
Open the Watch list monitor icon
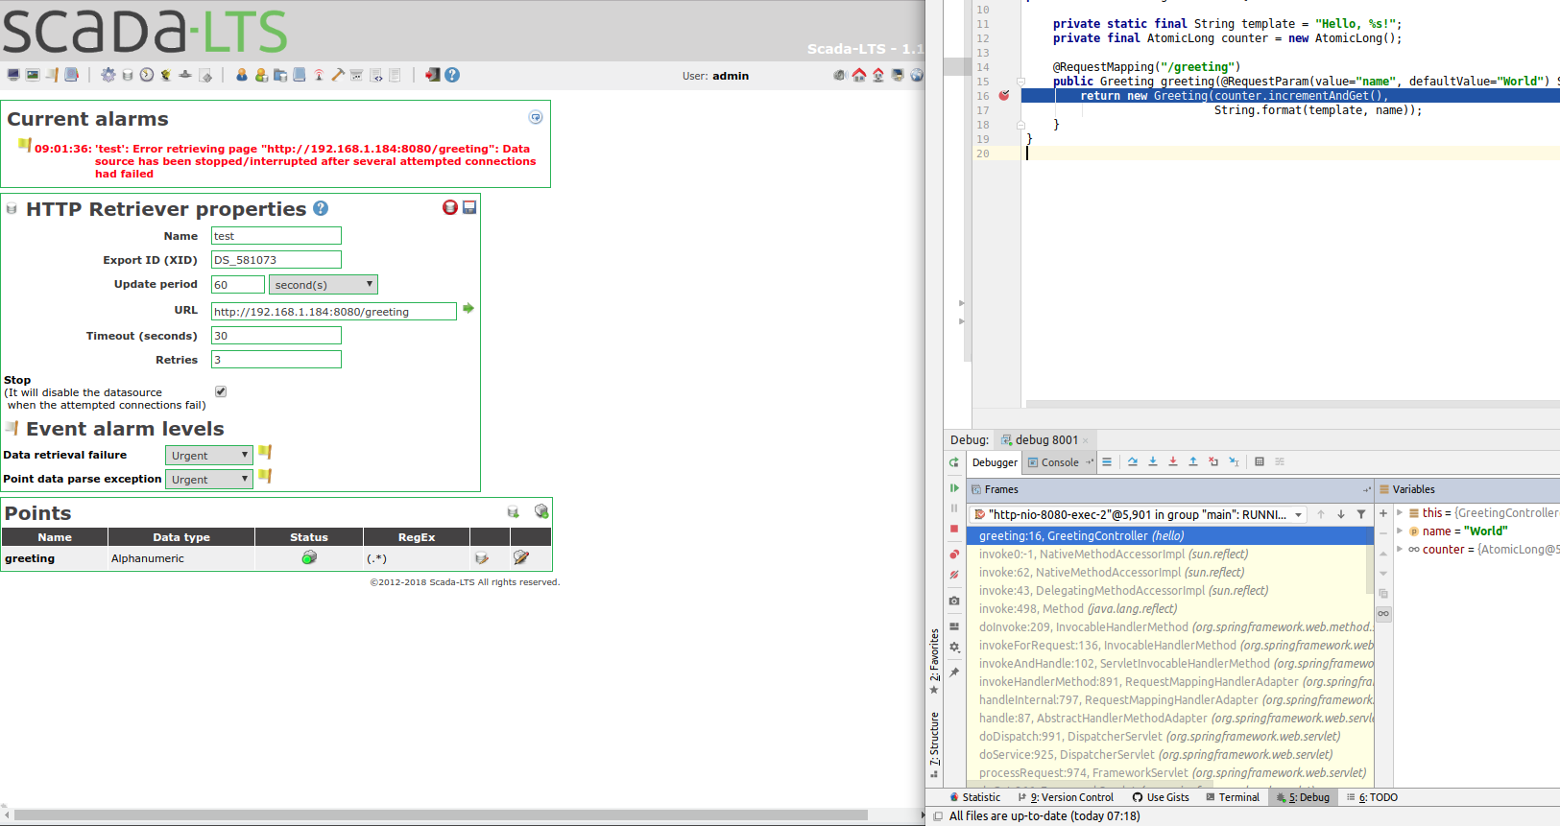(x=13, y=75)
